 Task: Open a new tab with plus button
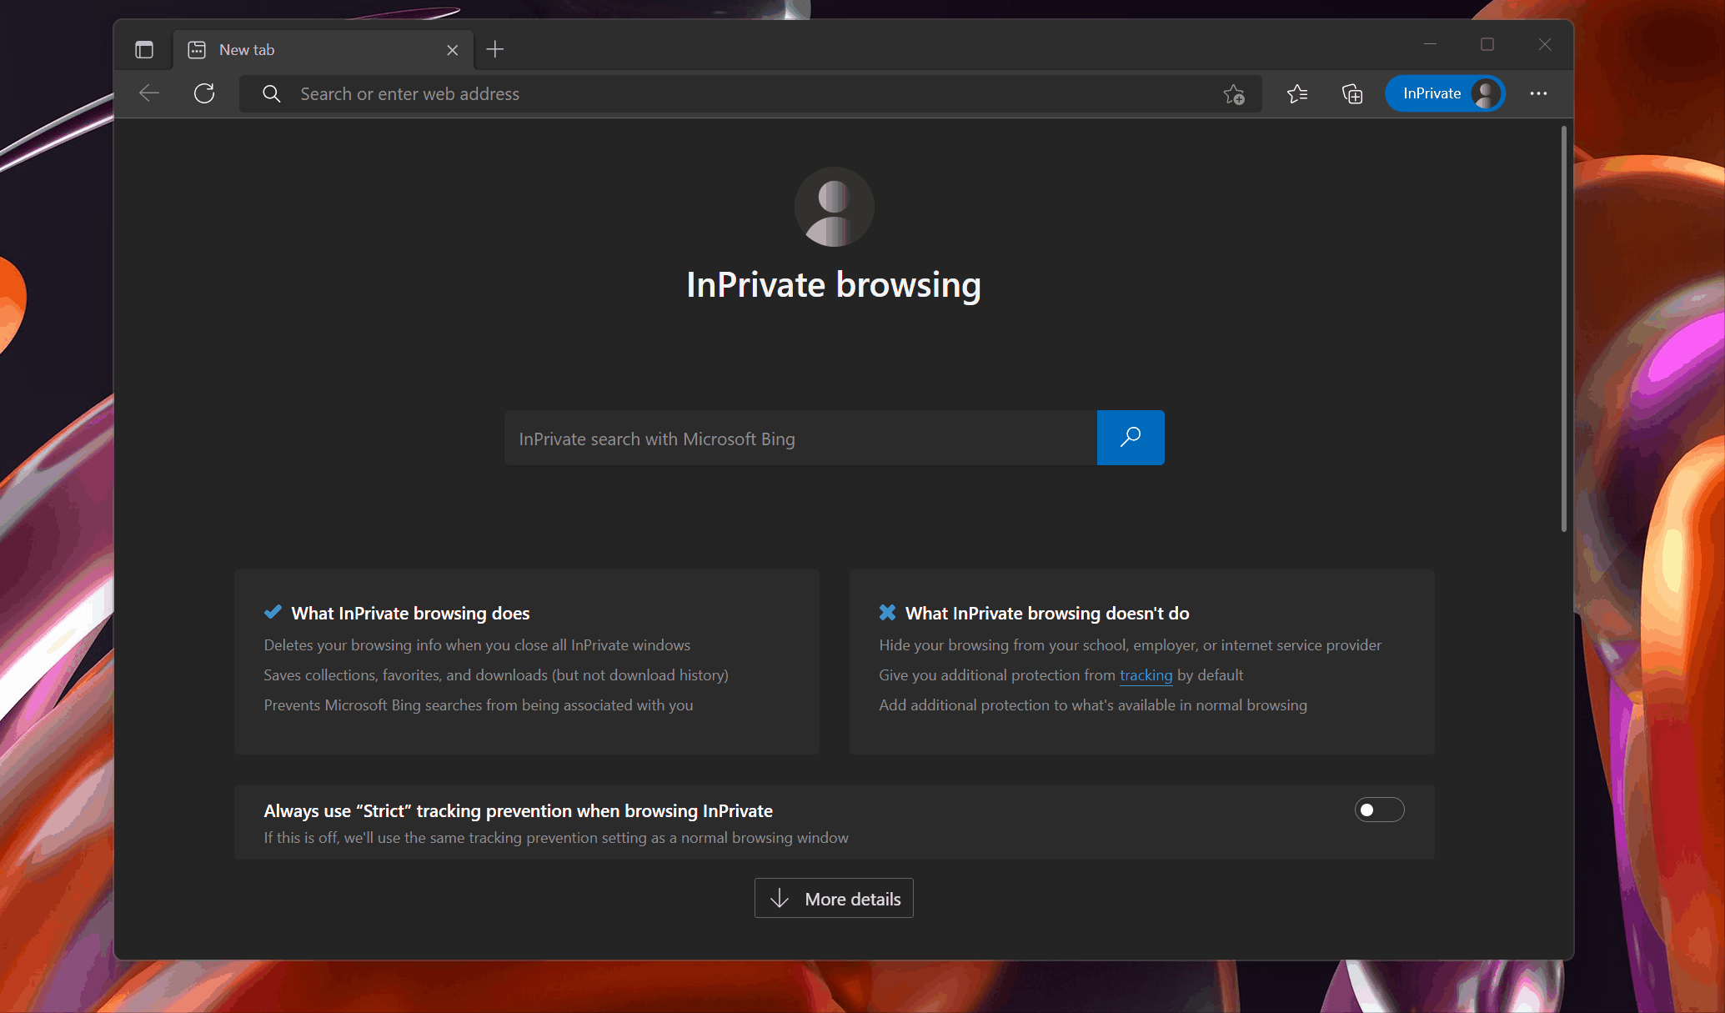coord(495,50)
